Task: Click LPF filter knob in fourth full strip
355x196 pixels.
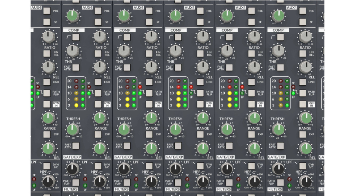Action: [x=227, y=169]
